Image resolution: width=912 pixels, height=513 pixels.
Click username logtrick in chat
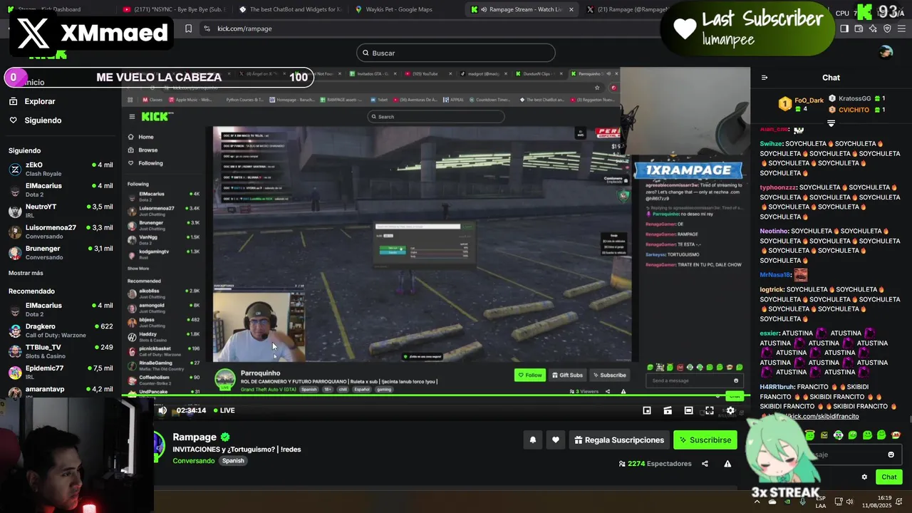[772, 289]
